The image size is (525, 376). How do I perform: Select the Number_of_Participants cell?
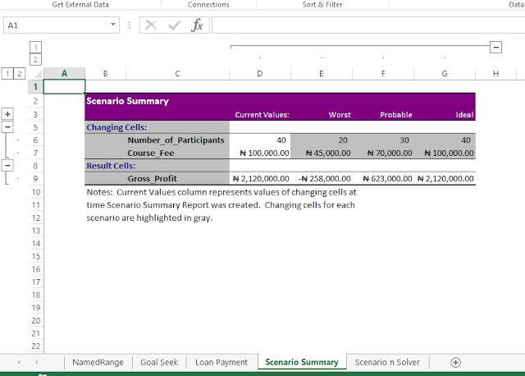tap(176, 140)
